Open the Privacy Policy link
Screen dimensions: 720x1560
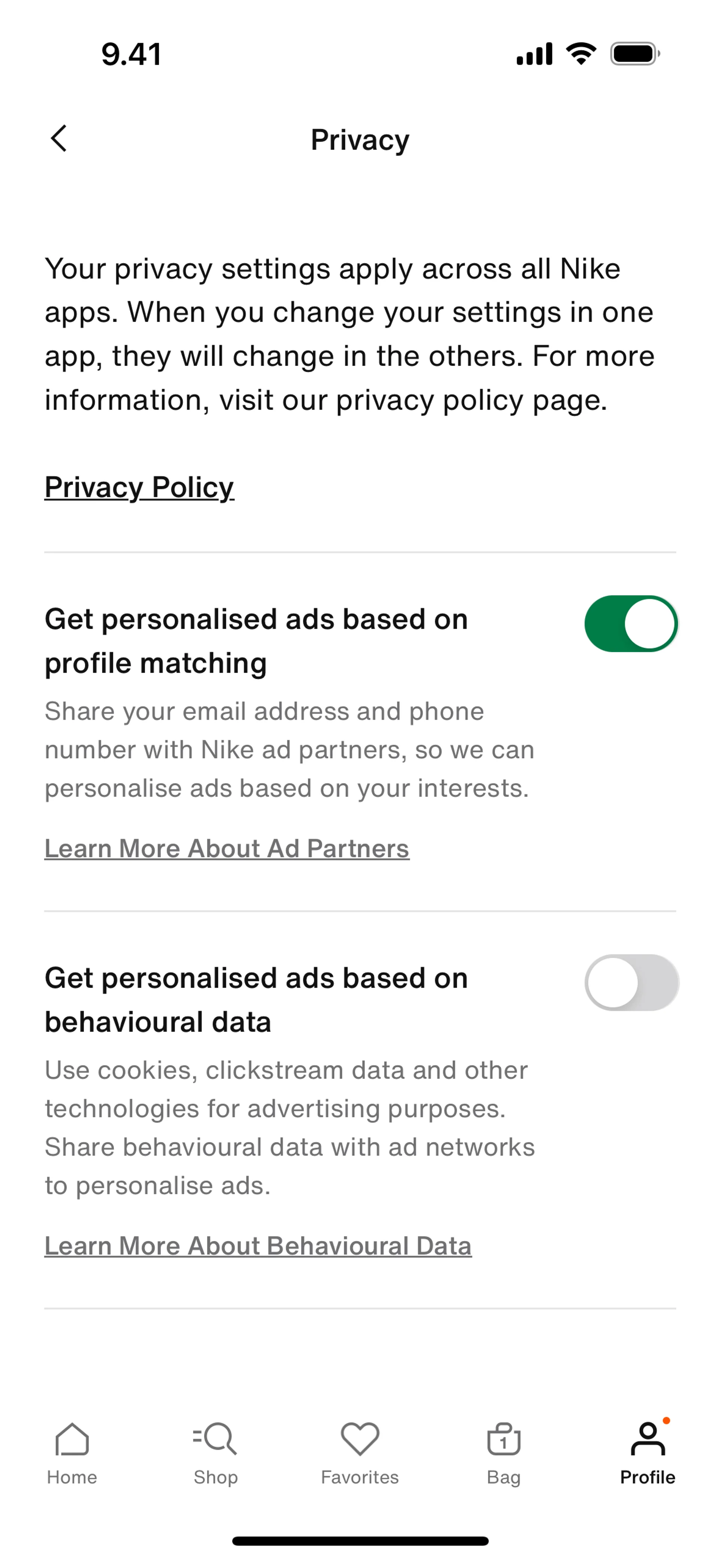point(139,488)
